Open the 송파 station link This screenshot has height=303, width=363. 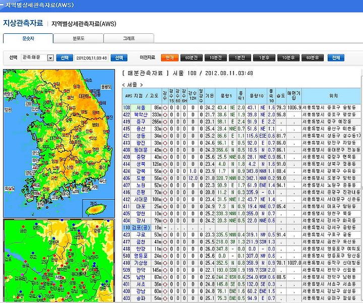141,298
